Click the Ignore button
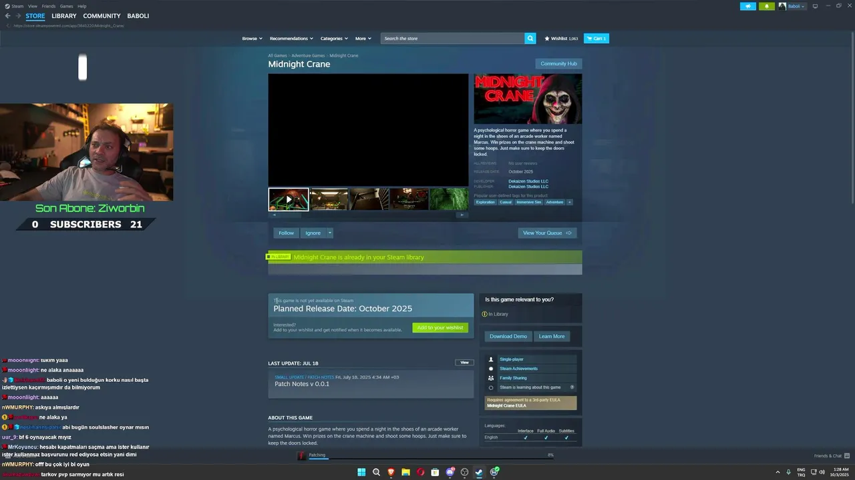This screenshot has width=855, height=480. click(x=313, y=233)
